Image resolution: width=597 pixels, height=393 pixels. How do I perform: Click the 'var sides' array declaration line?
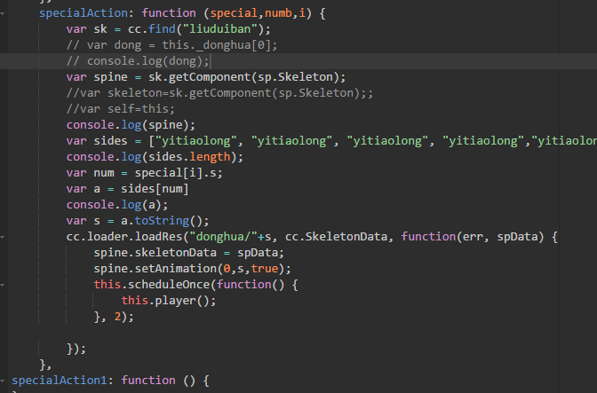[331, 141]
